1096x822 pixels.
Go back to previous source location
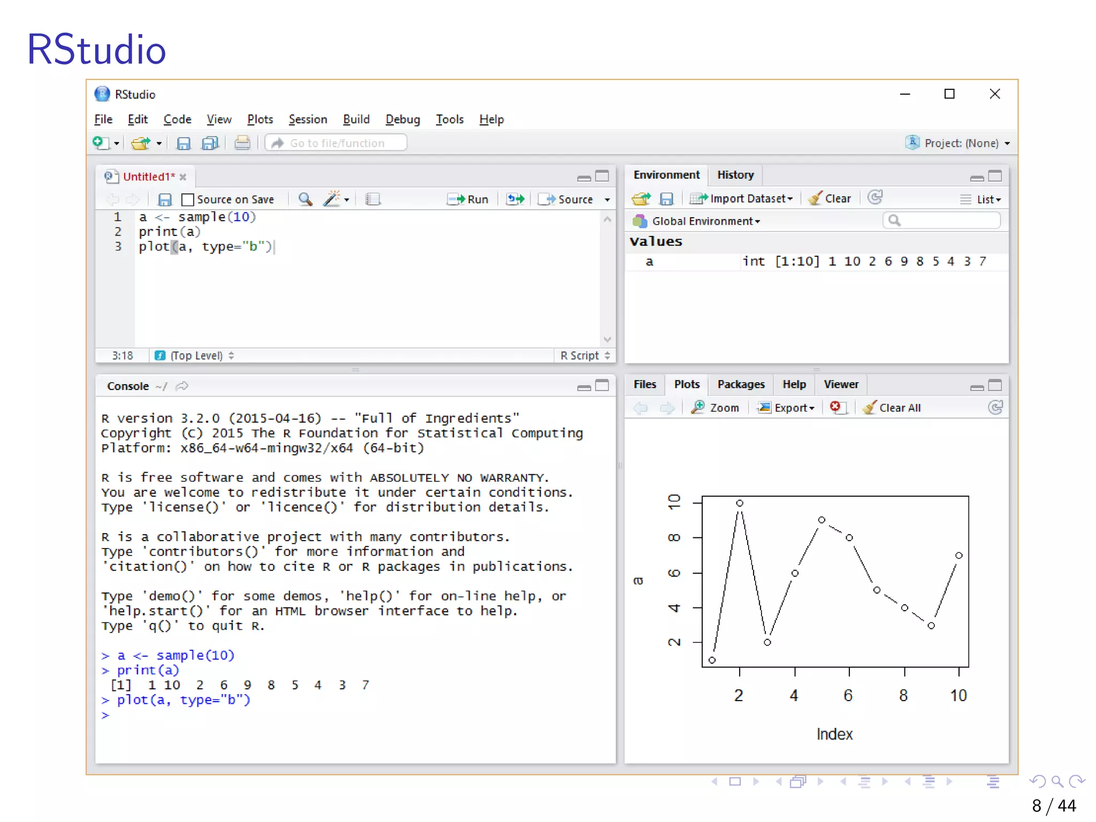(x=112, y=200)
